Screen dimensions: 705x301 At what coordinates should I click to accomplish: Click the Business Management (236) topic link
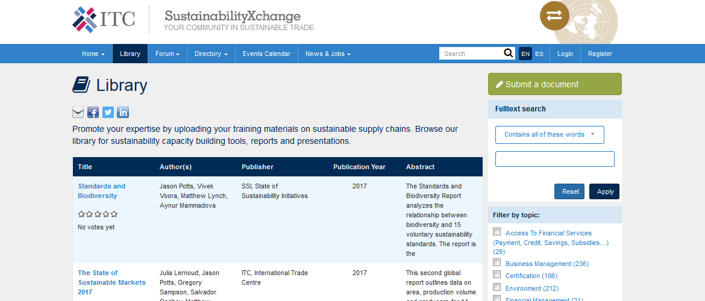pos(547,264)
